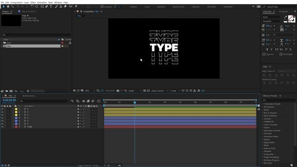Click Faux Bold style icon
Screen dimensions: 297x167
[267, 50]
